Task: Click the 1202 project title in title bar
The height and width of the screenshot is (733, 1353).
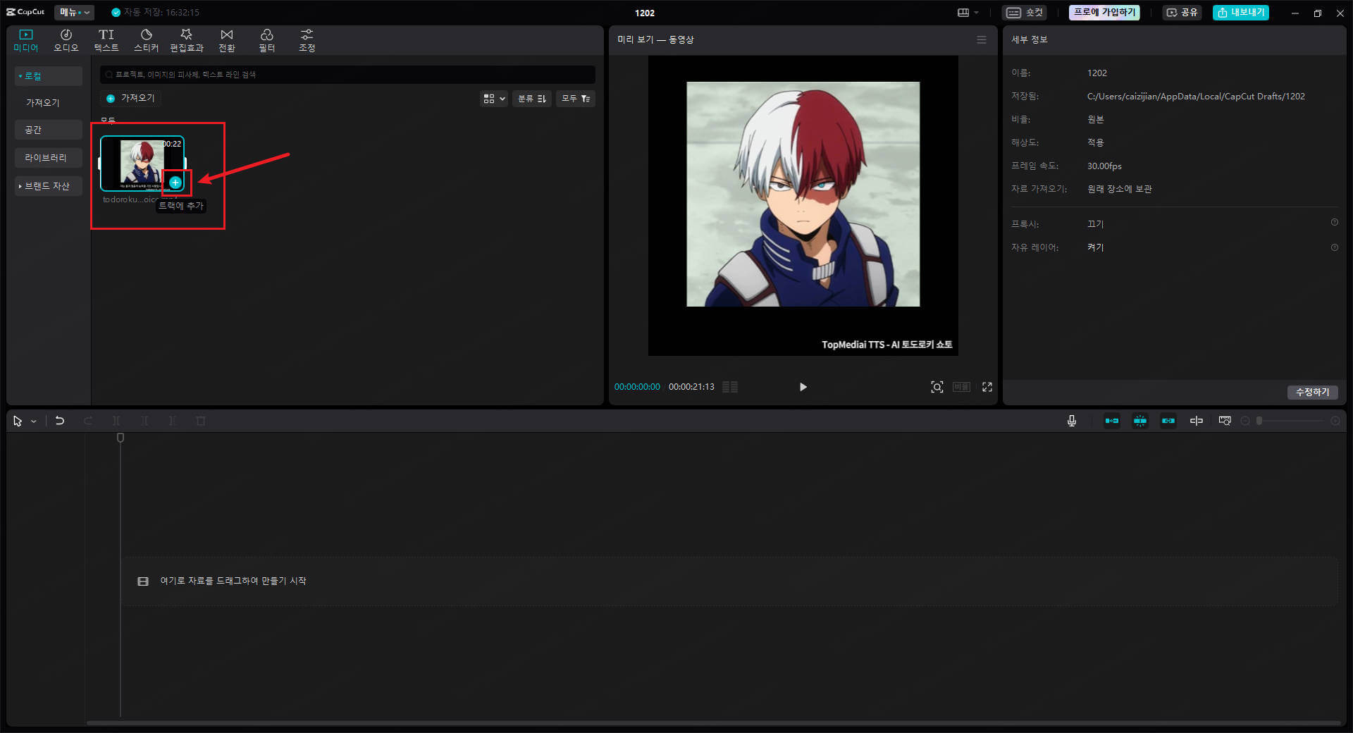Action: tap(644, 13)
